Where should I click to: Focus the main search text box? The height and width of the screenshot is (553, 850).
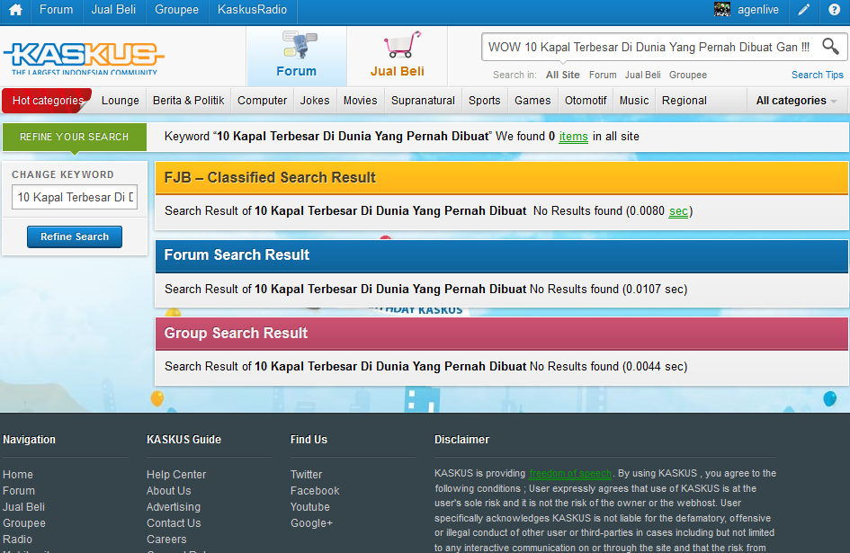649,47
